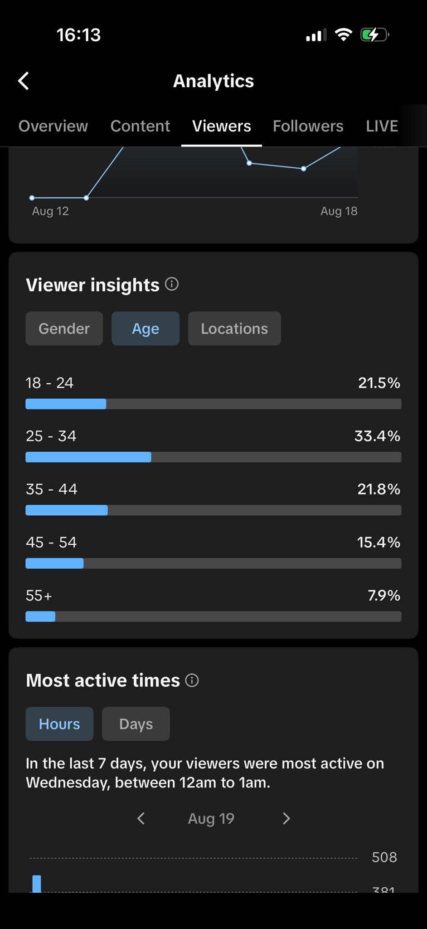Go to next day after Aug 19

click(286, 818)
